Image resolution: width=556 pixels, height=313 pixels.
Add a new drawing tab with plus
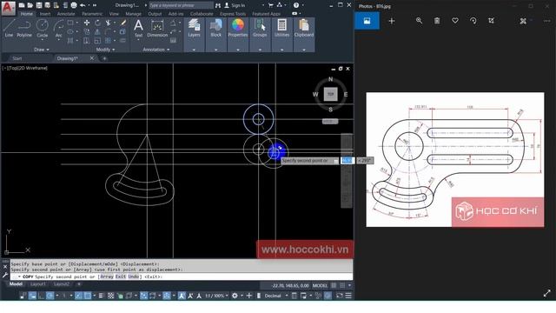point(104,58)
